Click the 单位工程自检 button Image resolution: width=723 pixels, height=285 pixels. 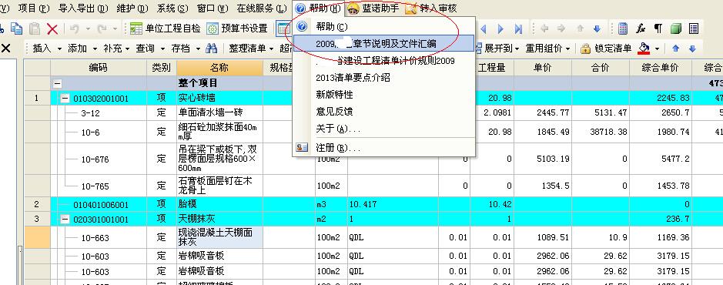166,28
